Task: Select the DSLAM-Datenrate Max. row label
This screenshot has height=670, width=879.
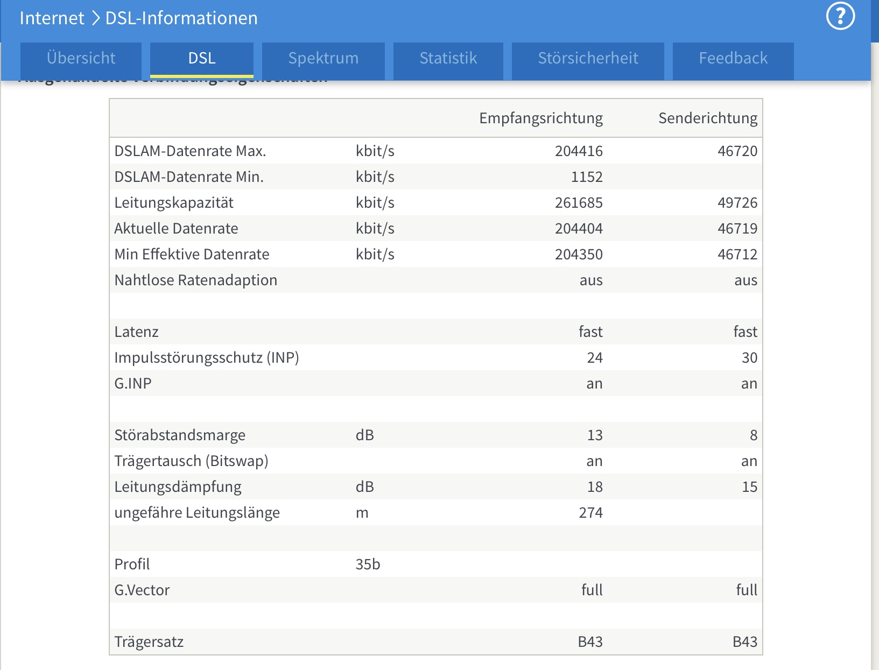Action: 190,151
